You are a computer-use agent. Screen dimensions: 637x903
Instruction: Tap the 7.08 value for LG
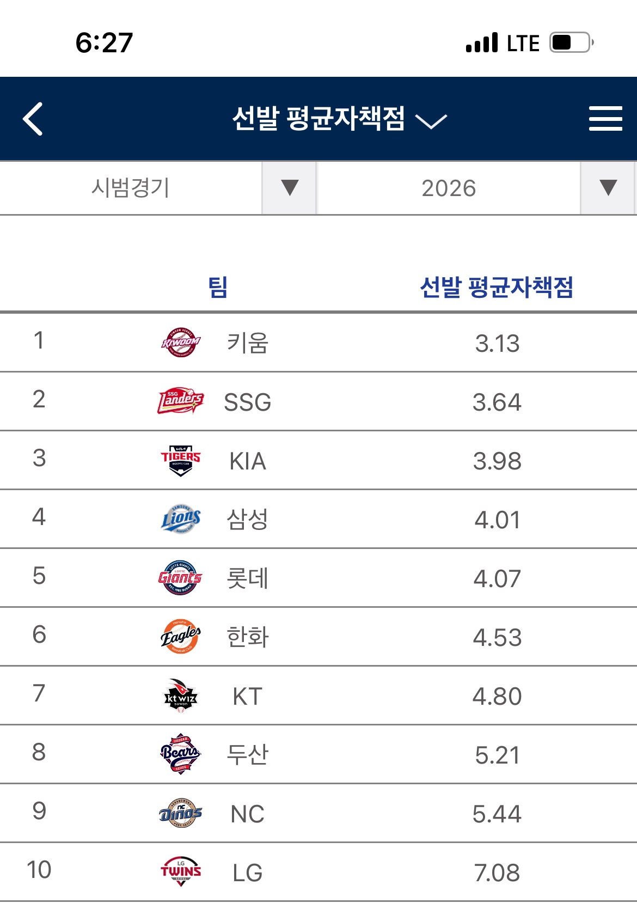pyautogui.click(x=497, y=873)
